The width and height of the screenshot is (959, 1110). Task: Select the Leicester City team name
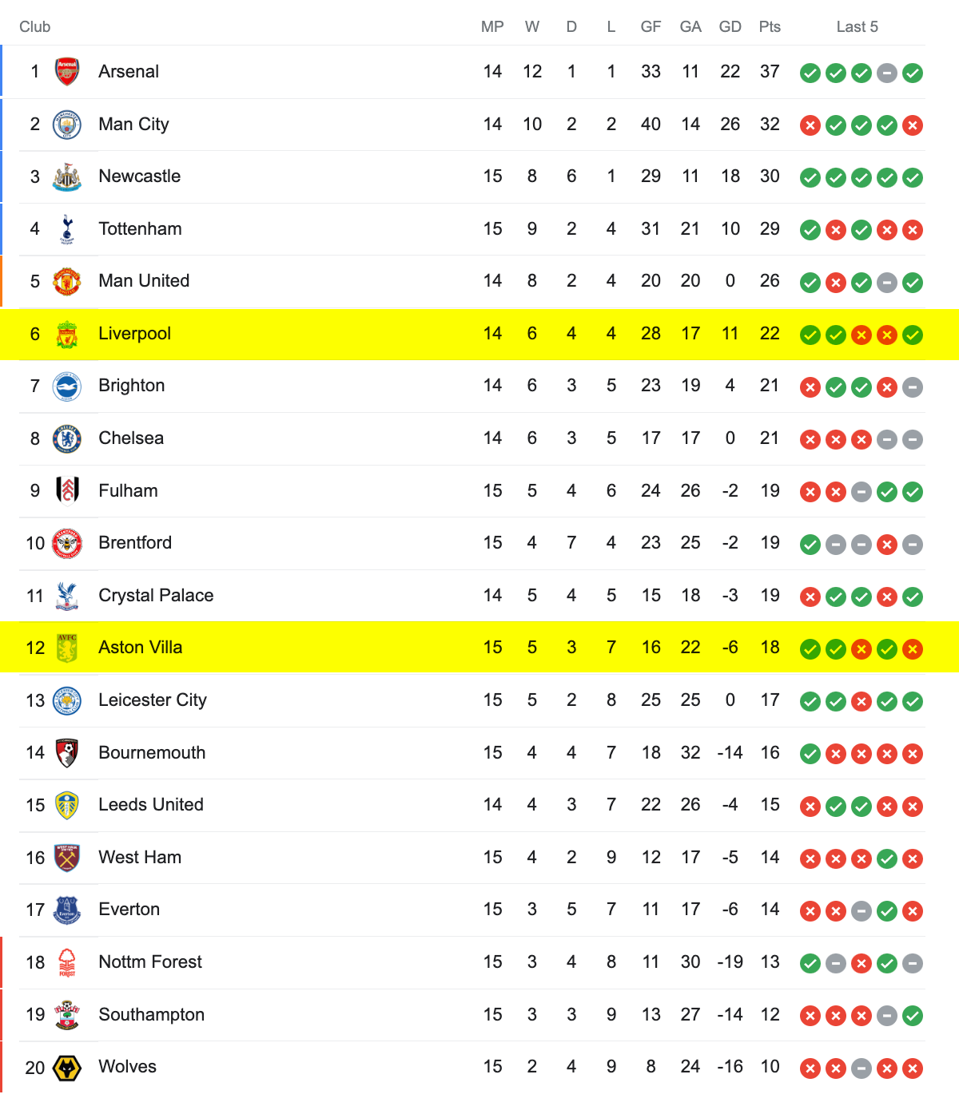click(x=153, y=700)
